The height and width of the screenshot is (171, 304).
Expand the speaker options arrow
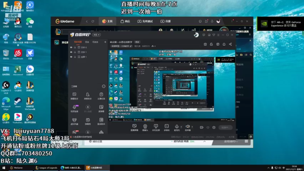[x=192, y=127]
